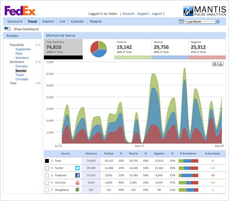This screenshot has width=229, height=201.
Task: Open Plays under Popularity
Action: click(x=19, y=53)
